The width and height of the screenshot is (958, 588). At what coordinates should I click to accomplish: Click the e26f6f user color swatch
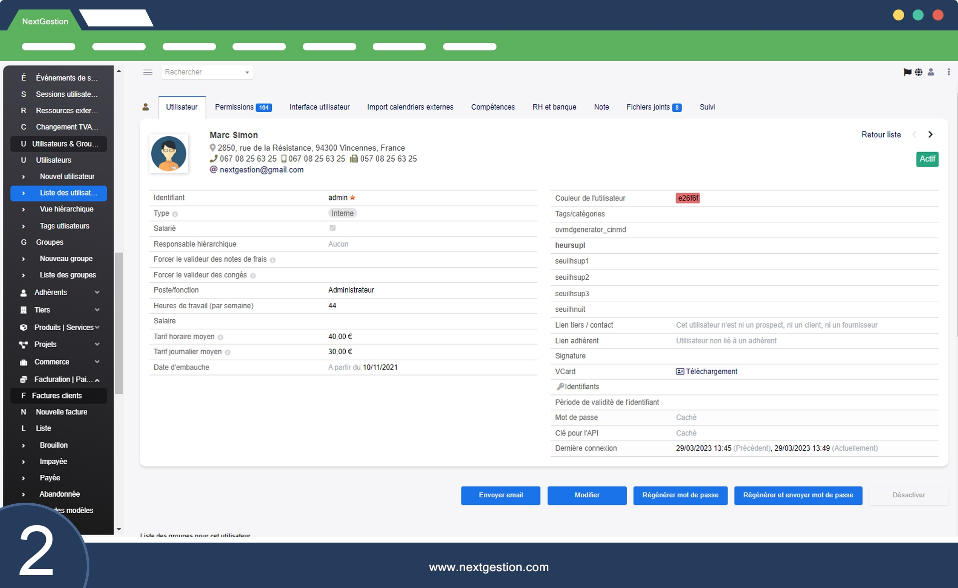688,198
